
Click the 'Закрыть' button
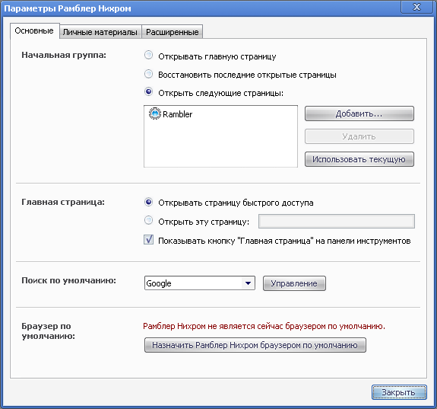[x=399, y=392]
